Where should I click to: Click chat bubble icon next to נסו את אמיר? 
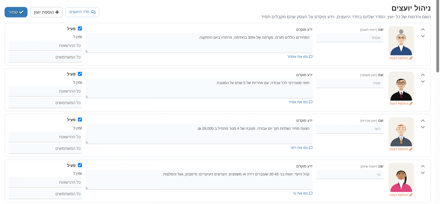click(311, 102)
